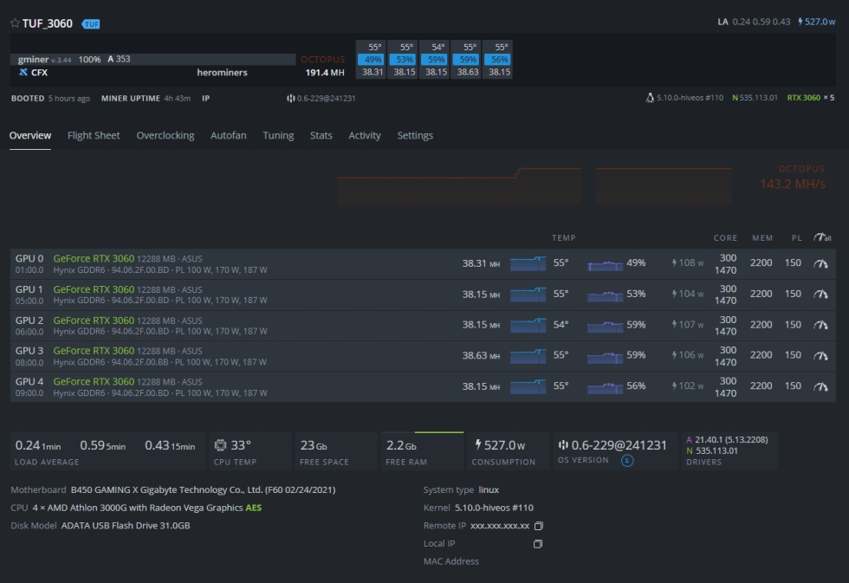The width and height of the screenshot is (849, 583).
Task: Click the power bolt icon for GPU 0
Action: pyautogui.click(x=674, y=263)
